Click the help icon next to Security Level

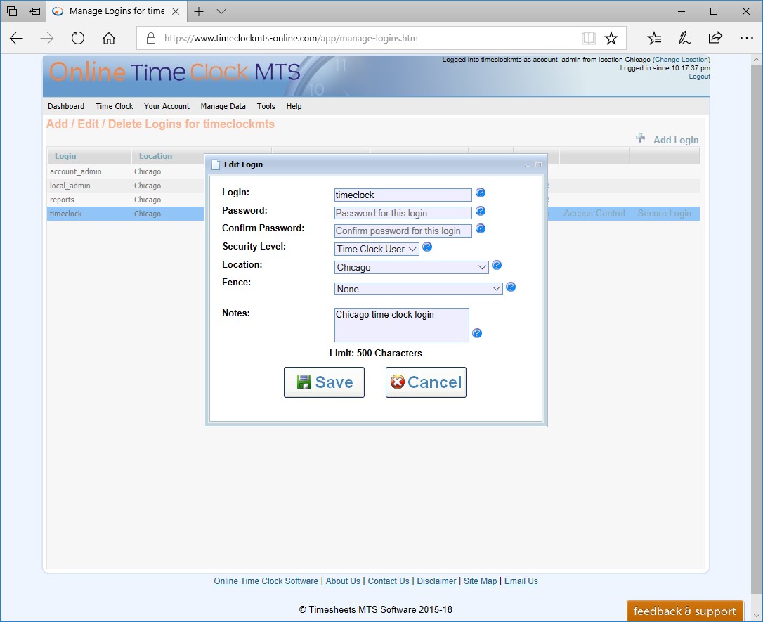(427, 247)
